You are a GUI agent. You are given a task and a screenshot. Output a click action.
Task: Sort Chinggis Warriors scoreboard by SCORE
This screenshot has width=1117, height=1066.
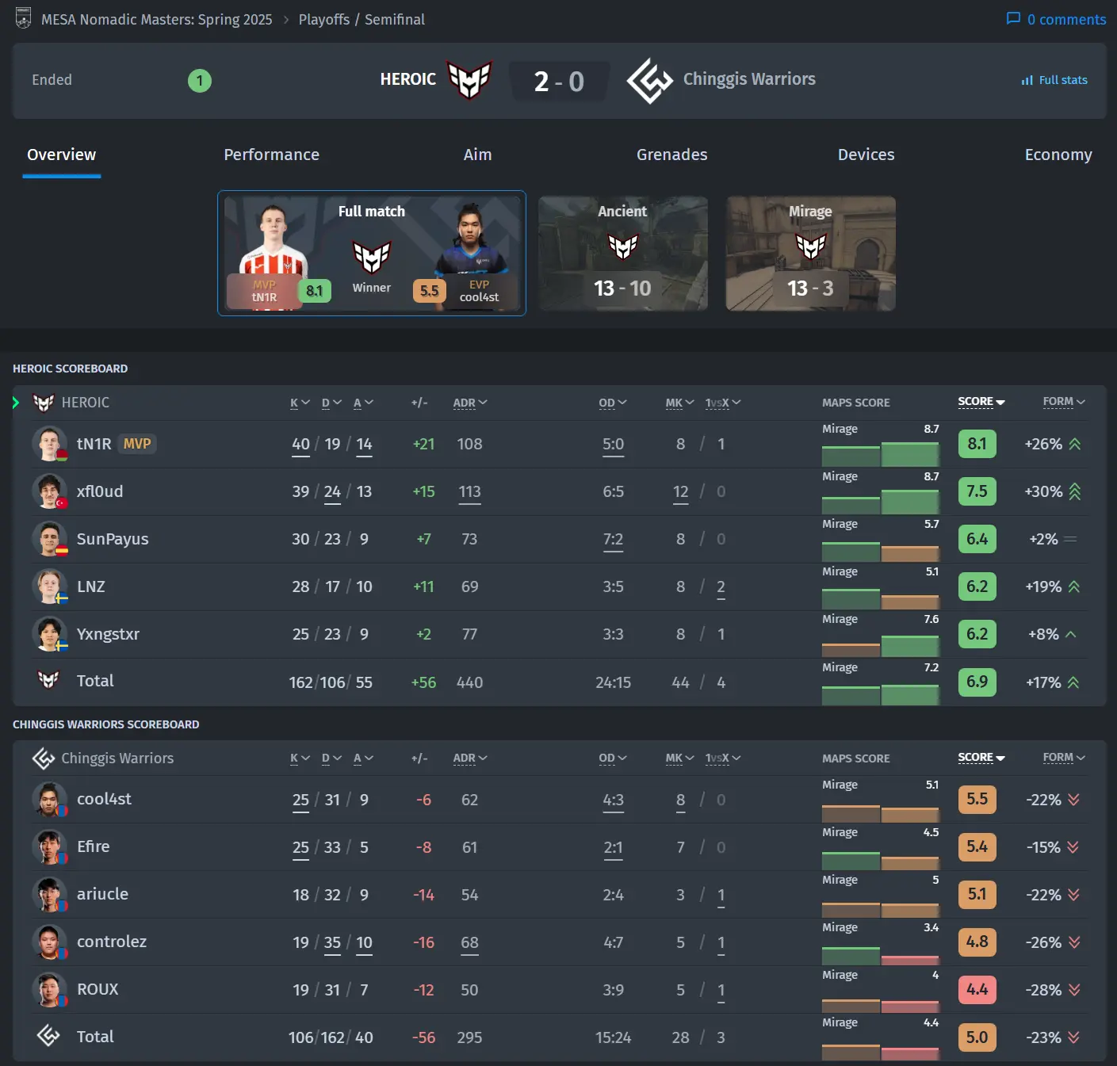click(981, 758)
